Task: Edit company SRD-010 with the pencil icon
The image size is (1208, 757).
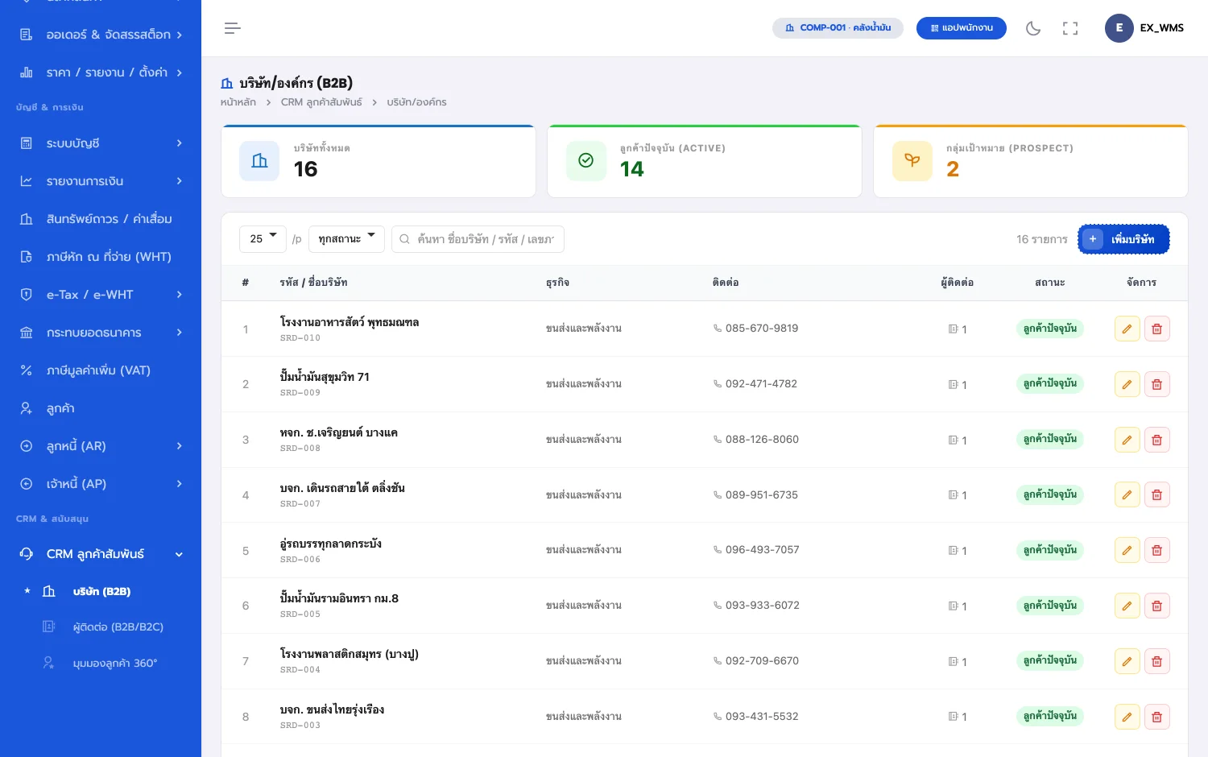Action: [1127, 329]
